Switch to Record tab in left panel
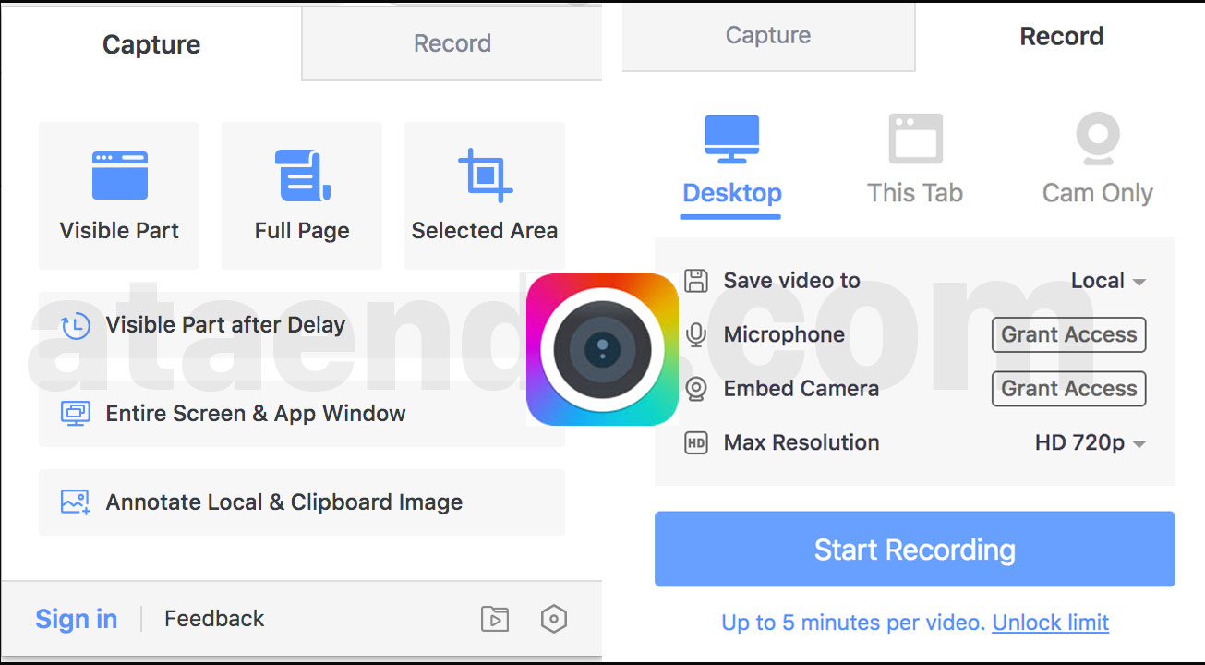The height and width of the screenshot is (665, 1205). [452, 43]
